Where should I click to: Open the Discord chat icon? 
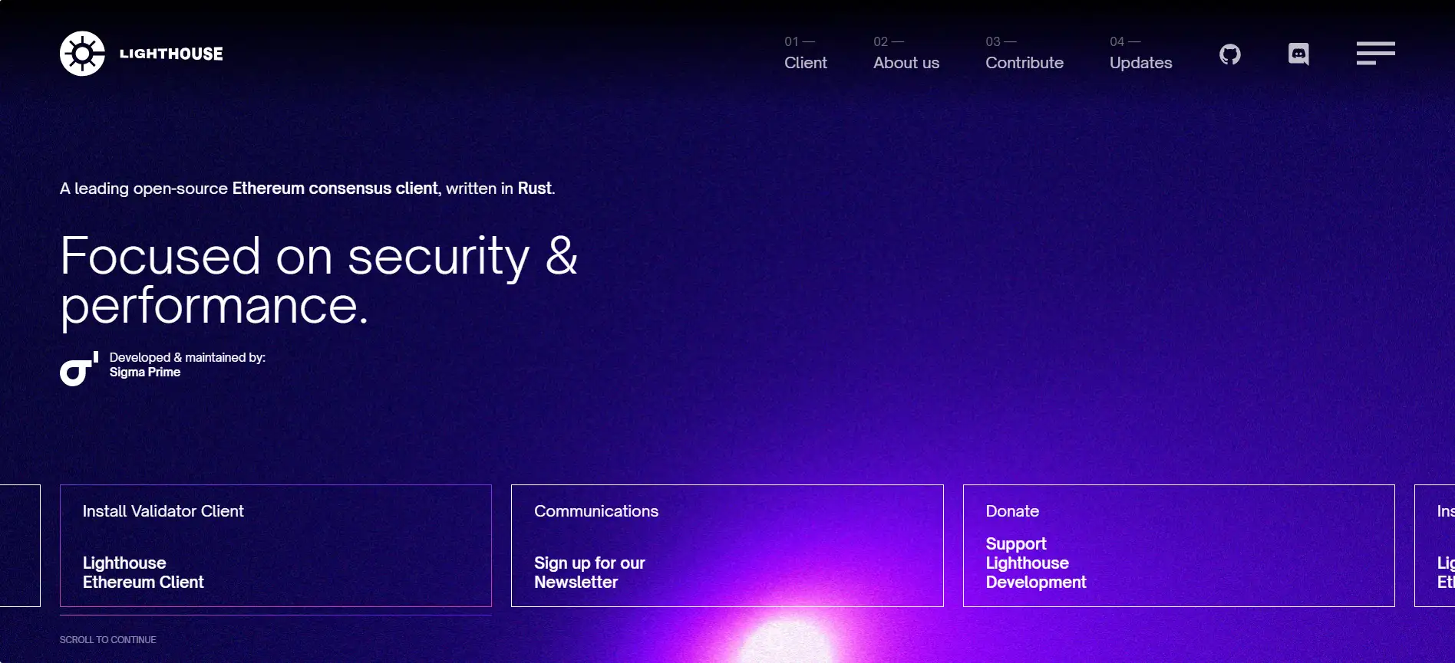[x=1298, y=54]
